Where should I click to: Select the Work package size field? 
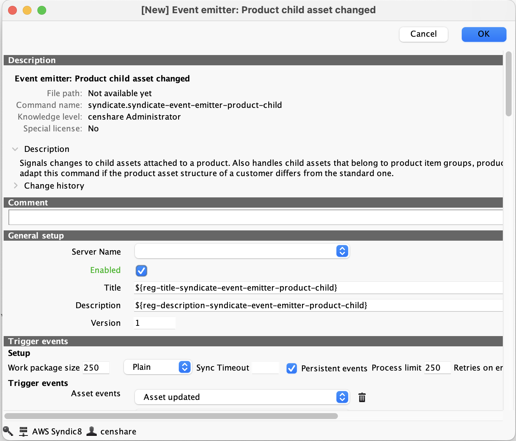[96, 368]
